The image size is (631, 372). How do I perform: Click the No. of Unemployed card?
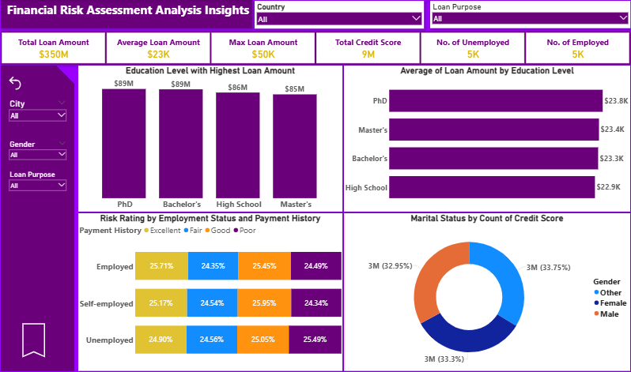coord(473,48)
